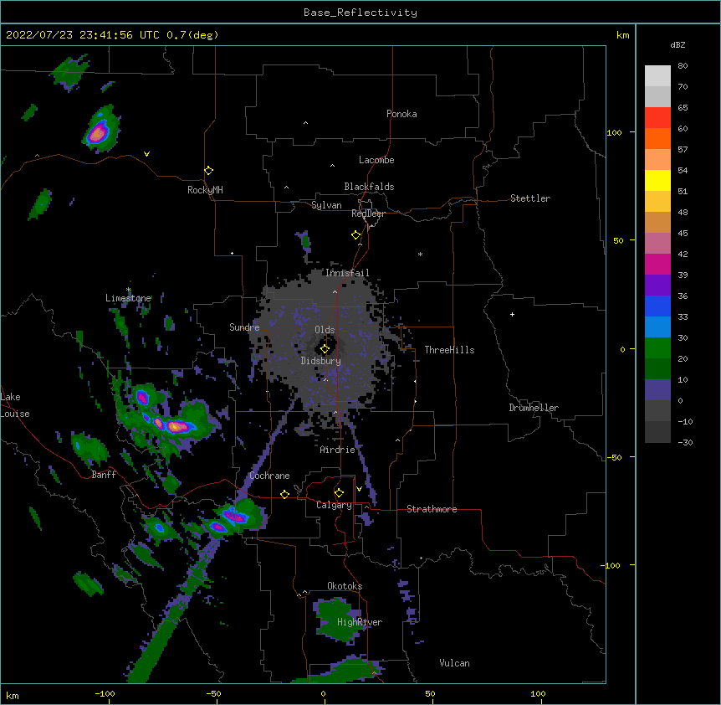Click the yellow V marker northwest of RockyMH

[x=146, y=154]
